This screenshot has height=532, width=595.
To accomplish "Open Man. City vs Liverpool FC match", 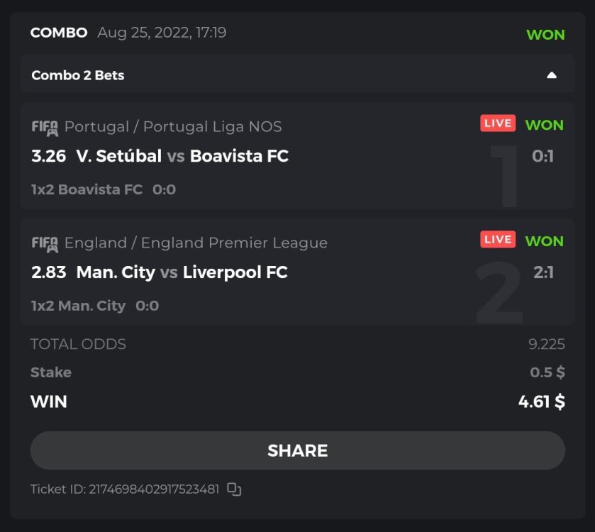I will tap(182, 272).
